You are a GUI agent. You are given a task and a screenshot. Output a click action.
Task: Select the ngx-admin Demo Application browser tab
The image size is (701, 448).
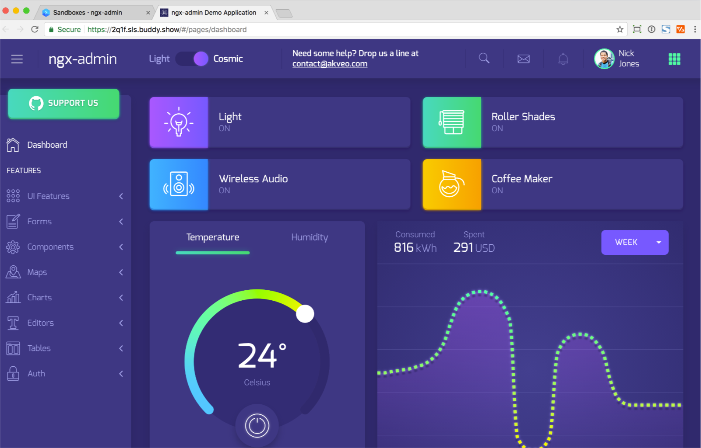click(x=214, y=12)
